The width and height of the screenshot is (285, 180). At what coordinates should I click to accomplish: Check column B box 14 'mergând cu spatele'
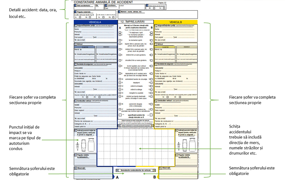pyautogui.click(x=151, y=93)
